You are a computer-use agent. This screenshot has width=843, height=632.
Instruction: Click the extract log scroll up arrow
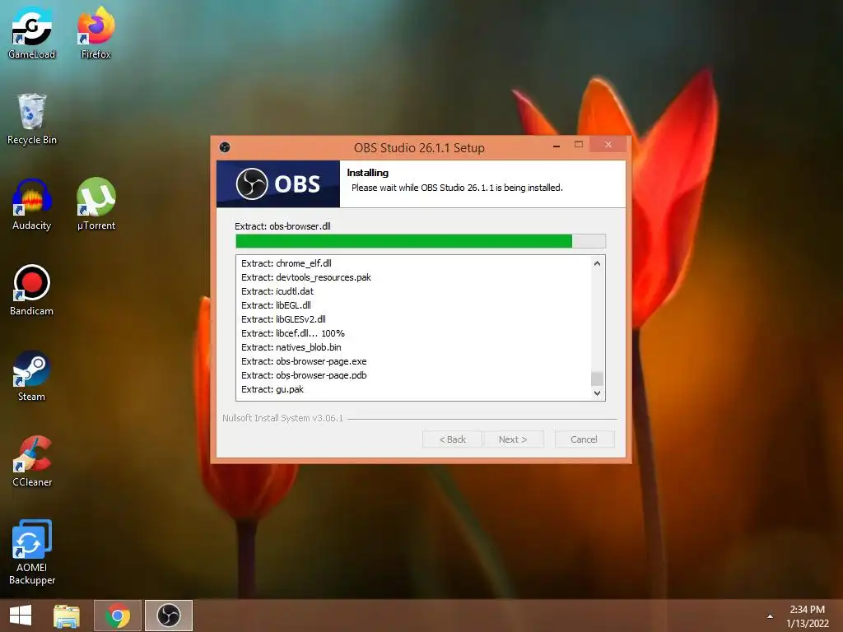[597, 263]
